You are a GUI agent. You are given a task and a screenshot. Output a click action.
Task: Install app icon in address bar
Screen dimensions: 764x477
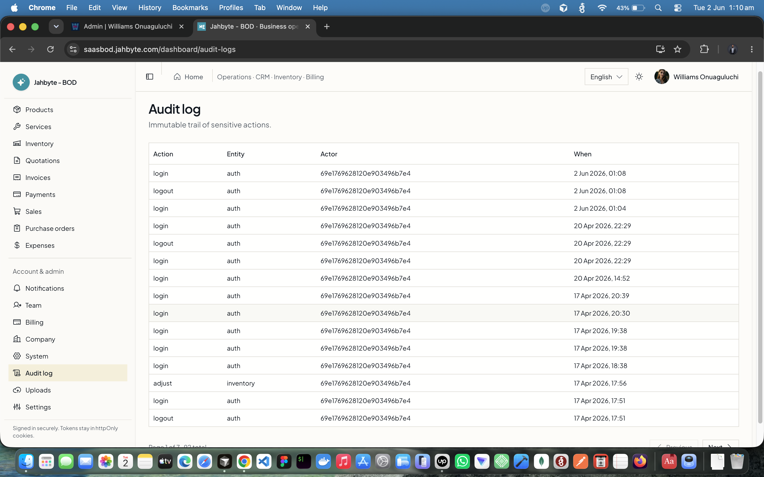[661, 49]
